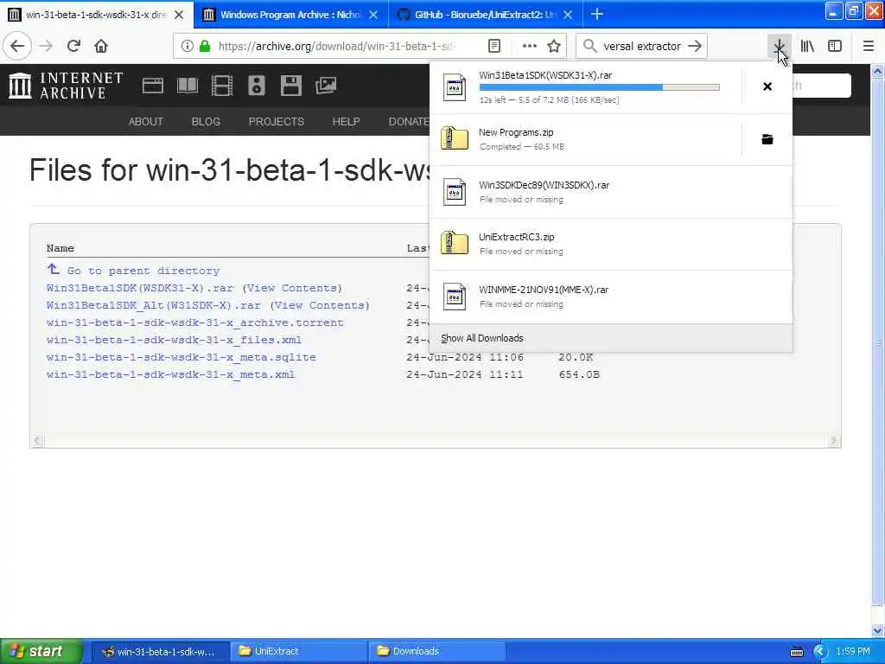
Task: Open the ABOUT menu item
Action: [x=145, y=121]
